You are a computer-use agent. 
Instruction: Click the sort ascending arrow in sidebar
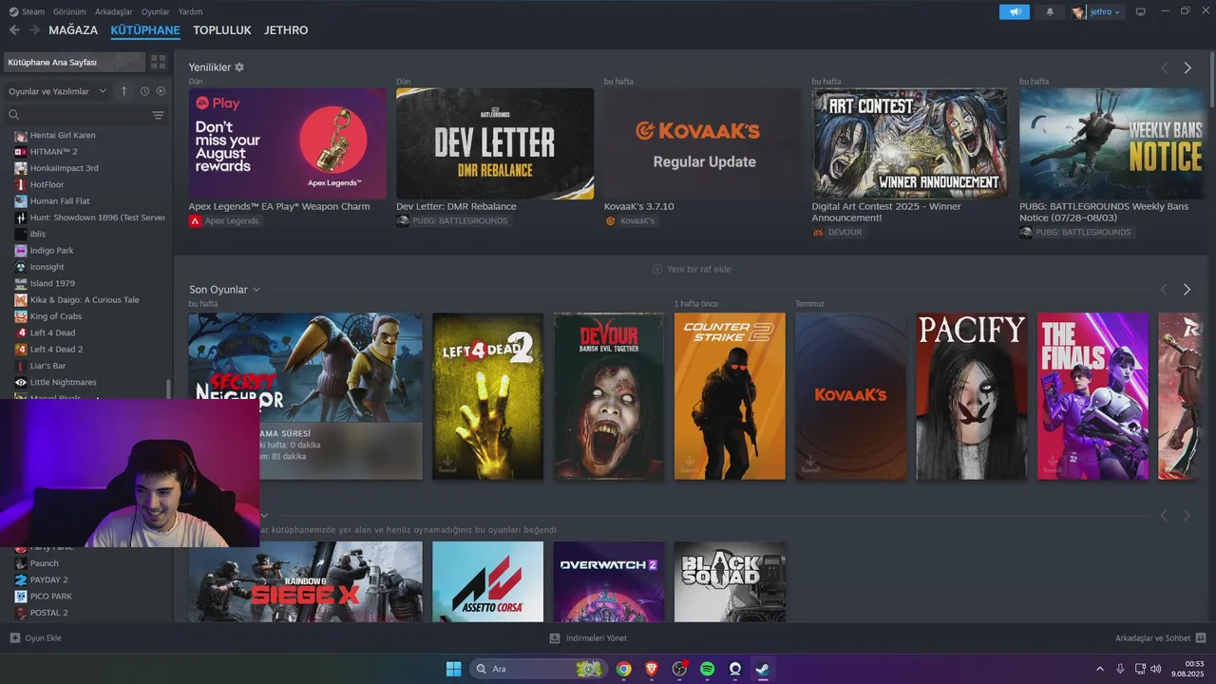pyautogui.click(x=123, y=91)
